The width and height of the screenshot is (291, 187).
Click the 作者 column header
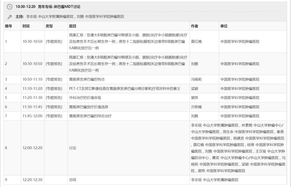coord(194,26)
